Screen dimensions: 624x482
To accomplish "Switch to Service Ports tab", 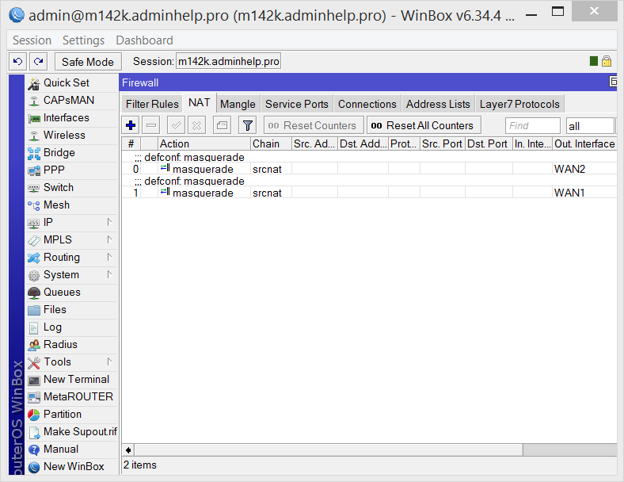I will click(x=297, y=104).
